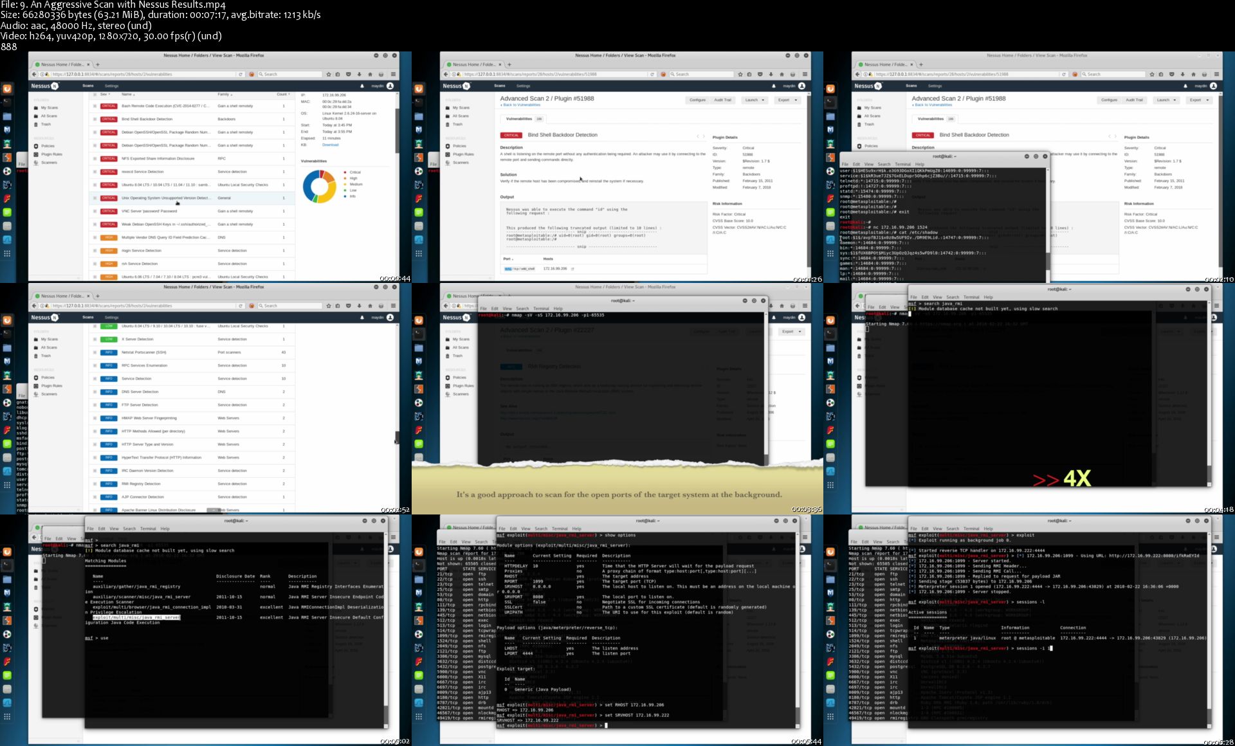Open Policies shield icon in 00:01:26 frame sidebar
Image resolution: width=1235 pixels, height=746 pixels.
point(447,146)
